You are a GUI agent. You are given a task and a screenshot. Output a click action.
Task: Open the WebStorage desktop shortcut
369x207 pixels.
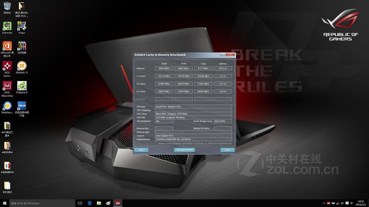tap(7, 108)
